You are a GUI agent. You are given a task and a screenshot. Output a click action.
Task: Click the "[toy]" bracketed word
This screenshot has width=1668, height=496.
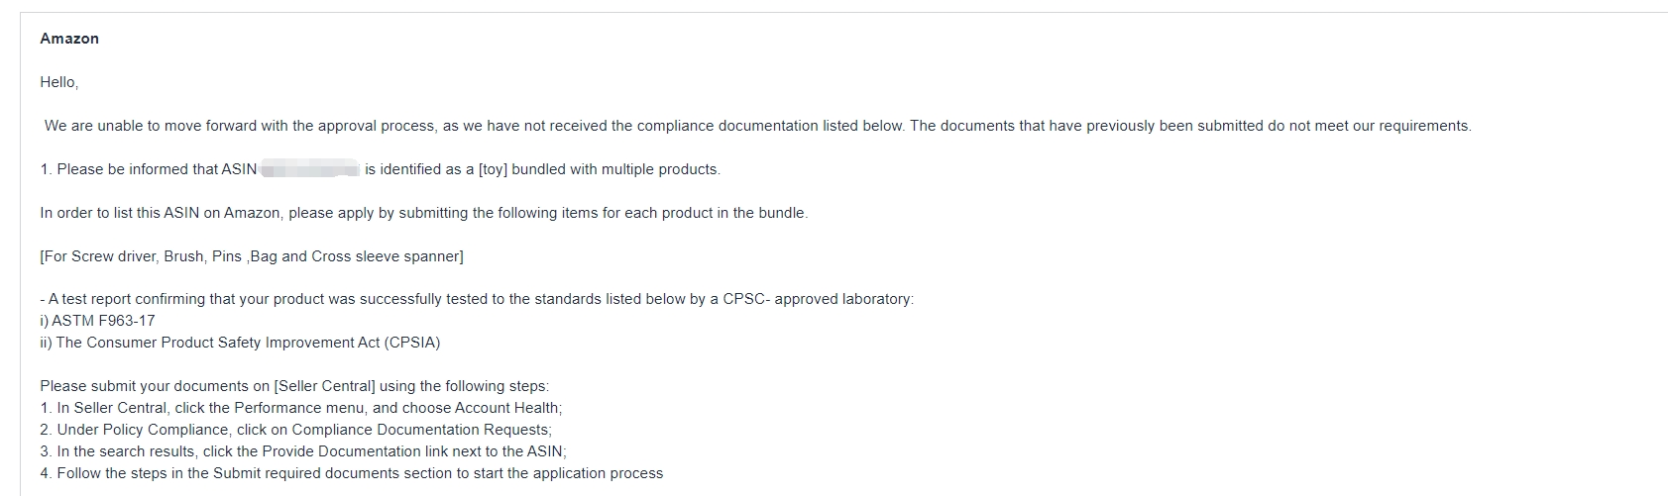tap(493, 169)
